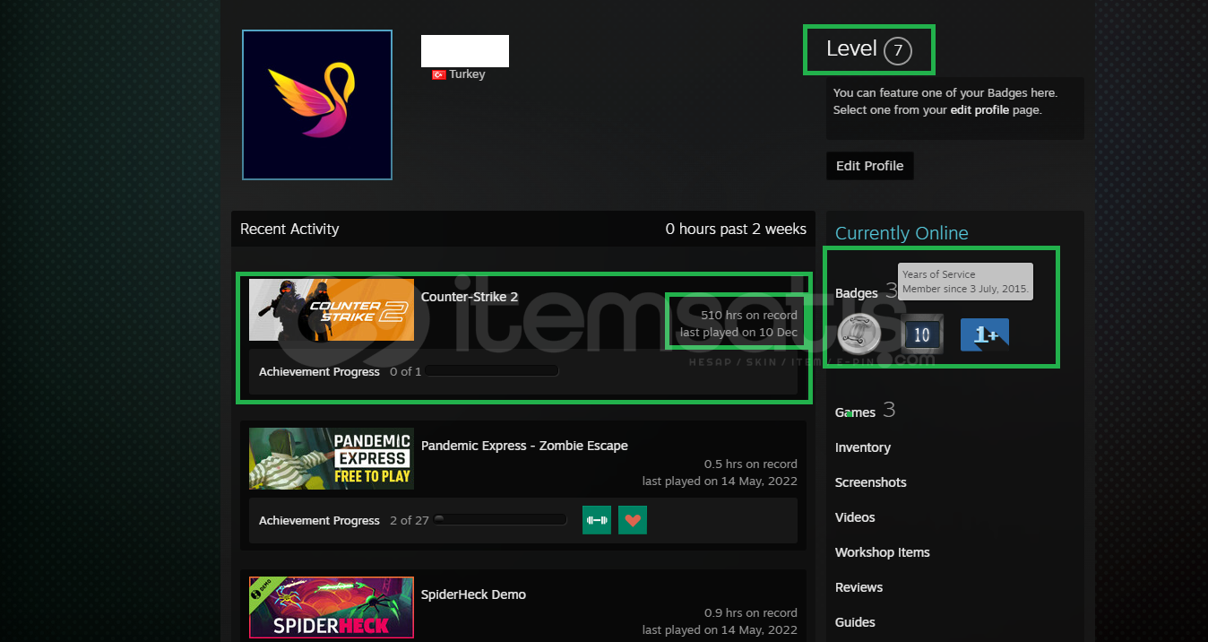Open the silver Years of Service badge
1208x642 pixels.
pyautogui.click(x=859, y=334)
